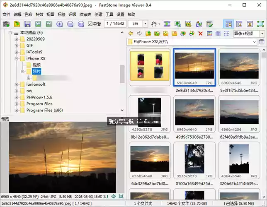Open the crop board icon
The image size is (267, 207).
[x=188, y=24]
